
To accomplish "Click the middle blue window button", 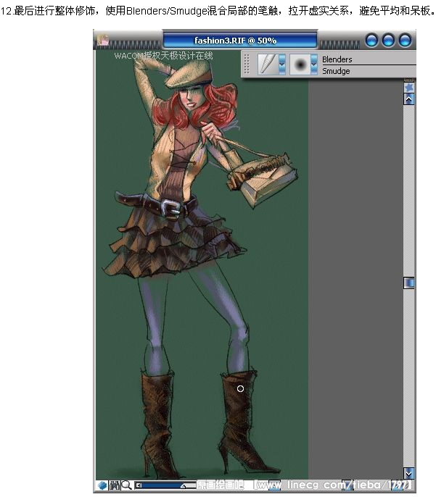I will (x=388, y=41).
